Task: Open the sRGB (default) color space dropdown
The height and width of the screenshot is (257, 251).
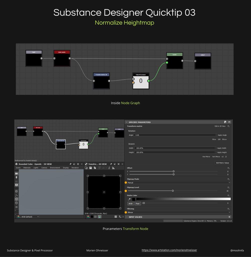Action: click(30, 217)
